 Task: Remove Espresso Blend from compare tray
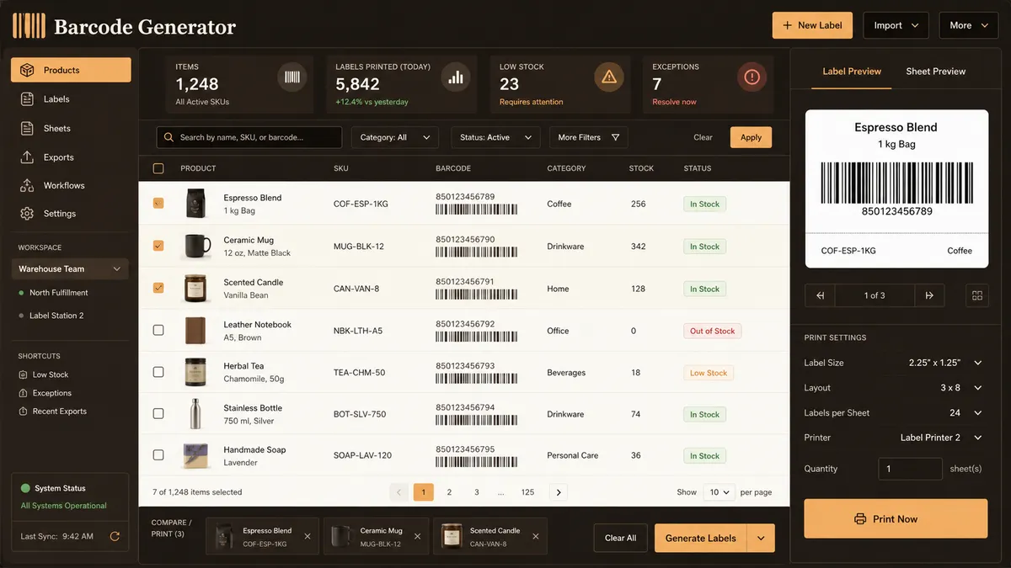pos(308,536)
